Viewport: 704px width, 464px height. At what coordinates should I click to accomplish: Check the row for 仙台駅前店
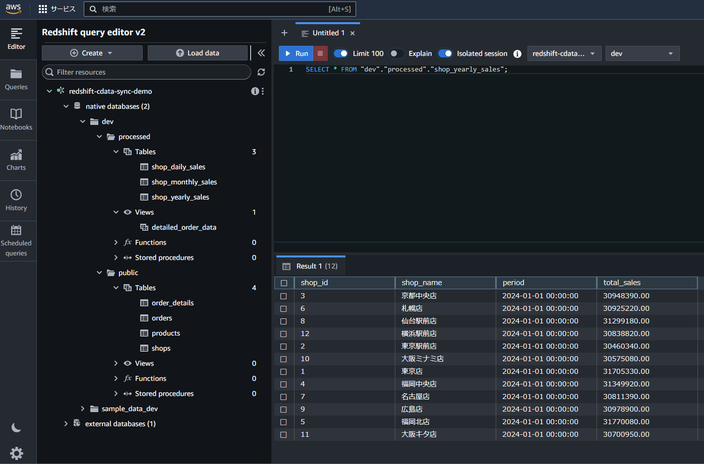point(283,321)
